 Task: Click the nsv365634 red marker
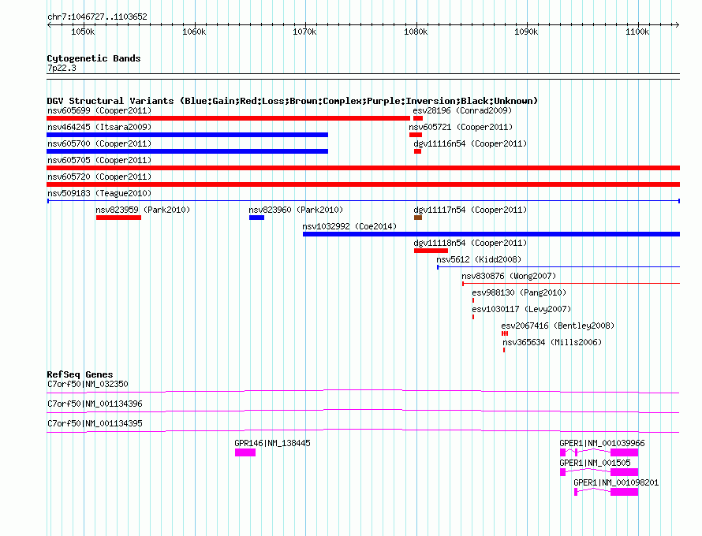click(504, 350)
